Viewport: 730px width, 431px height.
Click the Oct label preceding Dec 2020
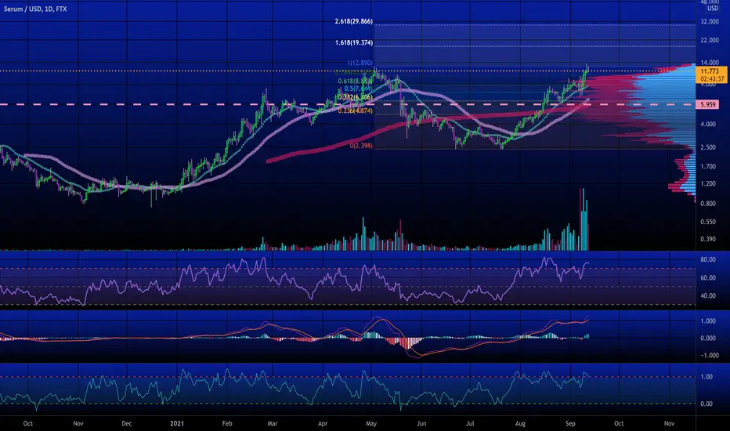pos(28,423)
